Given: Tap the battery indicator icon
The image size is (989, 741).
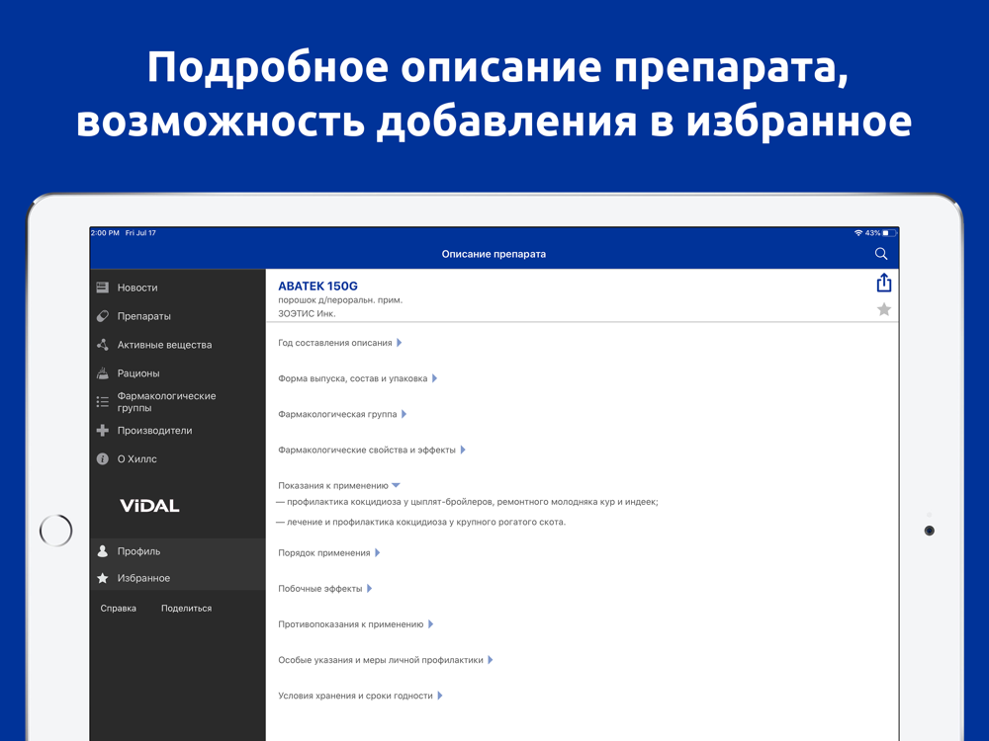Looking at the screenshot, I should (889, 233).
